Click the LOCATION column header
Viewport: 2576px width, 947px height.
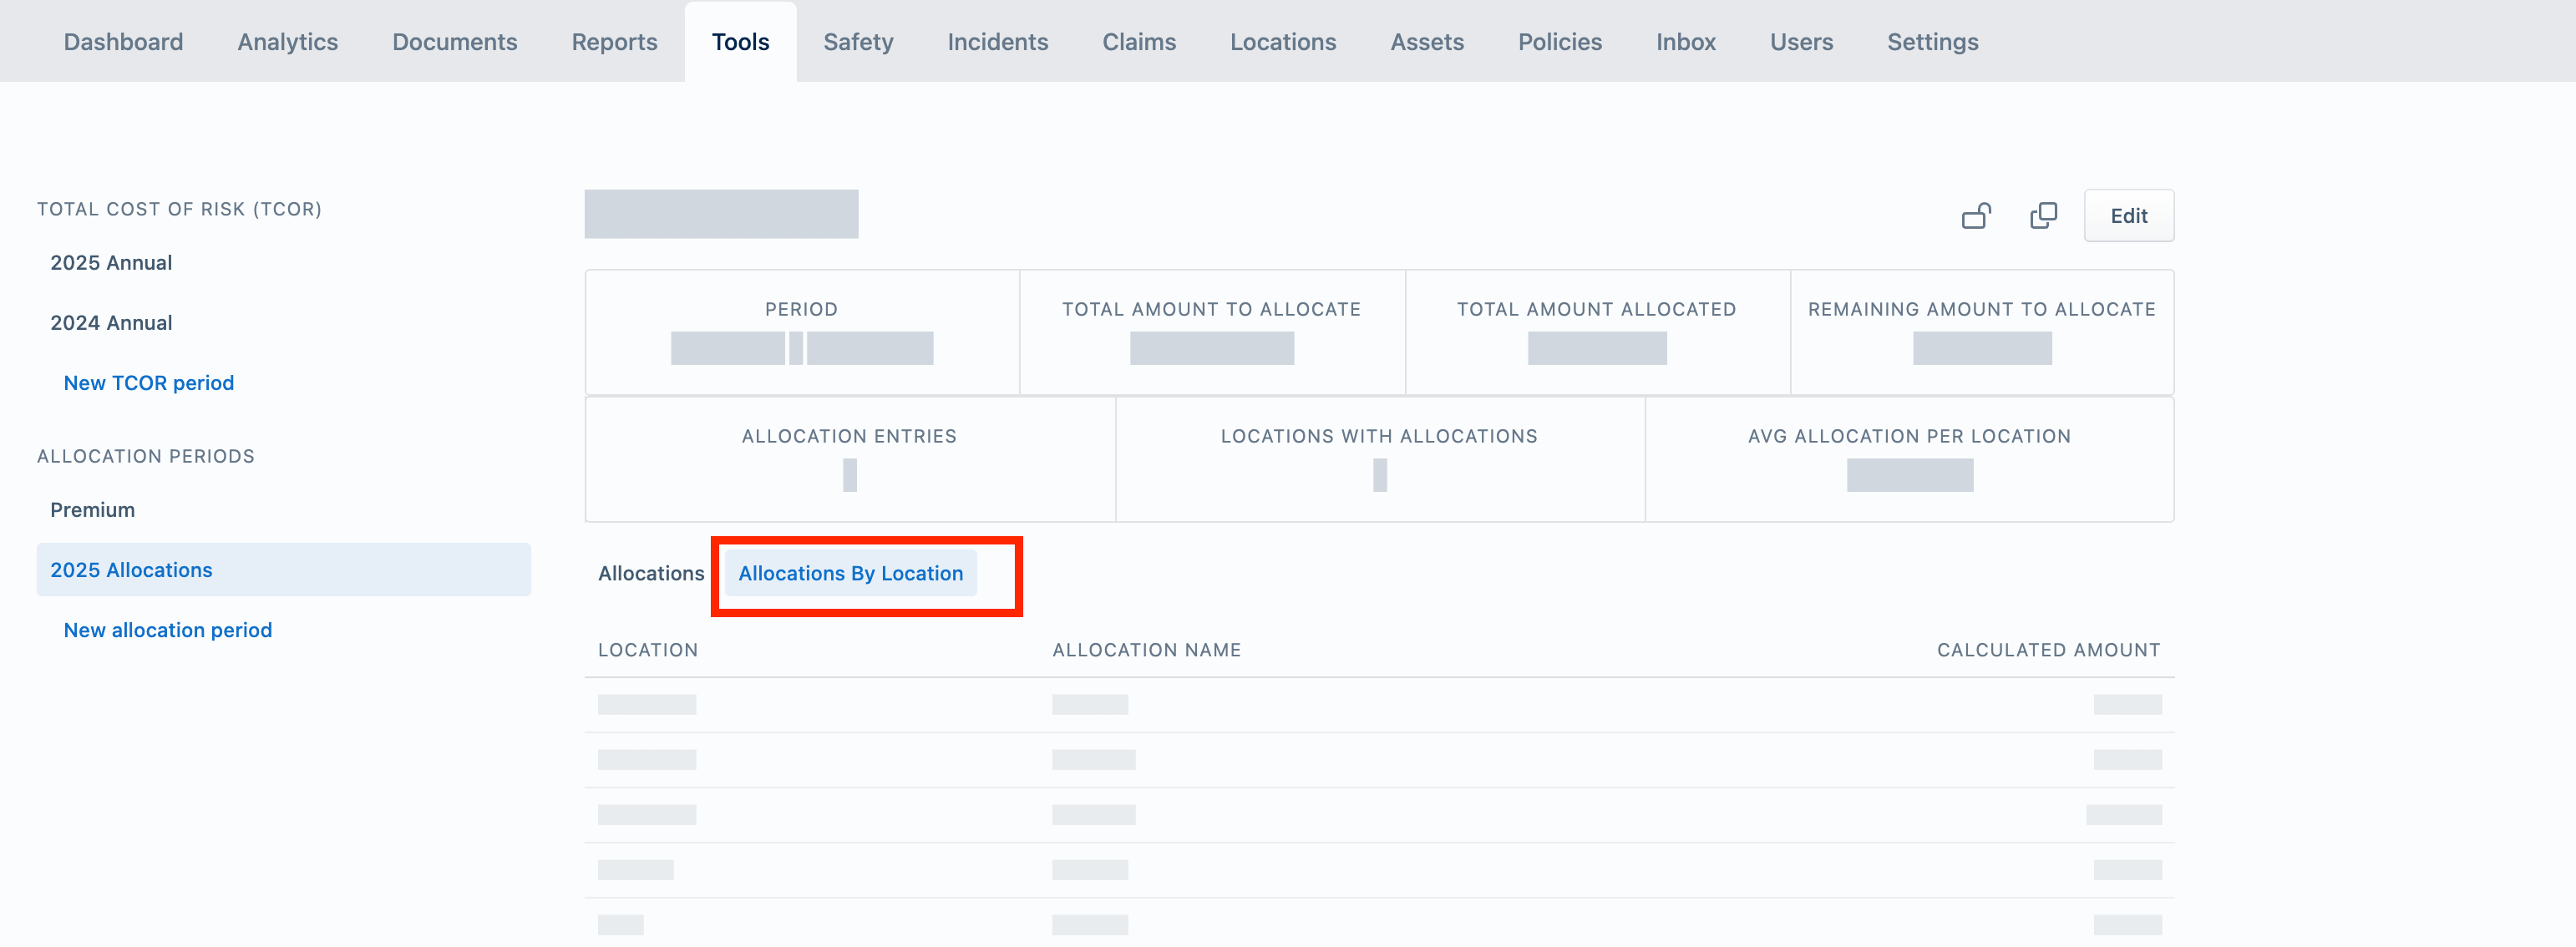(x=647, y=650)
